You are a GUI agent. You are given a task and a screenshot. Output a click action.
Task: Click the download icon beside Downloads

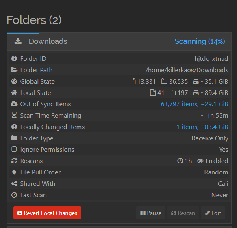point(18,41)
